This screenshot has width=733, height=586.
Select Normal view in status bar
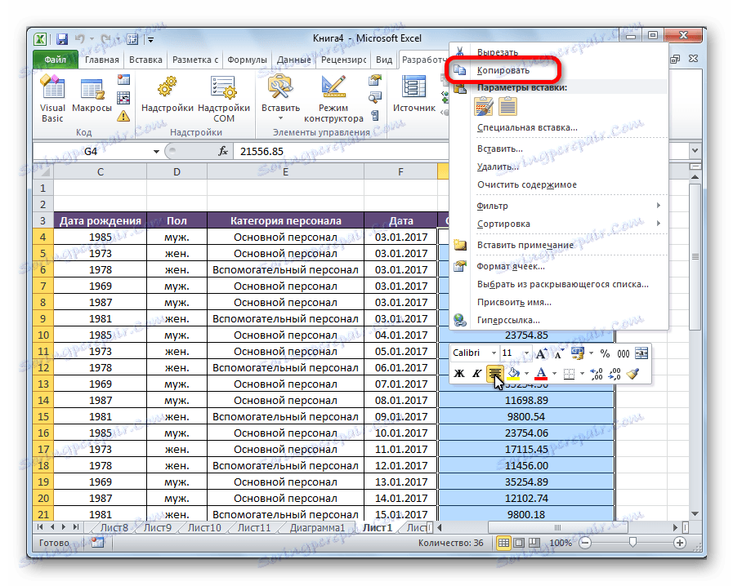[503, 543]
